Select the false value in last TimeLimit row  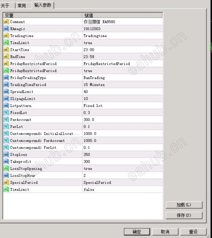[x=89, y=190]
